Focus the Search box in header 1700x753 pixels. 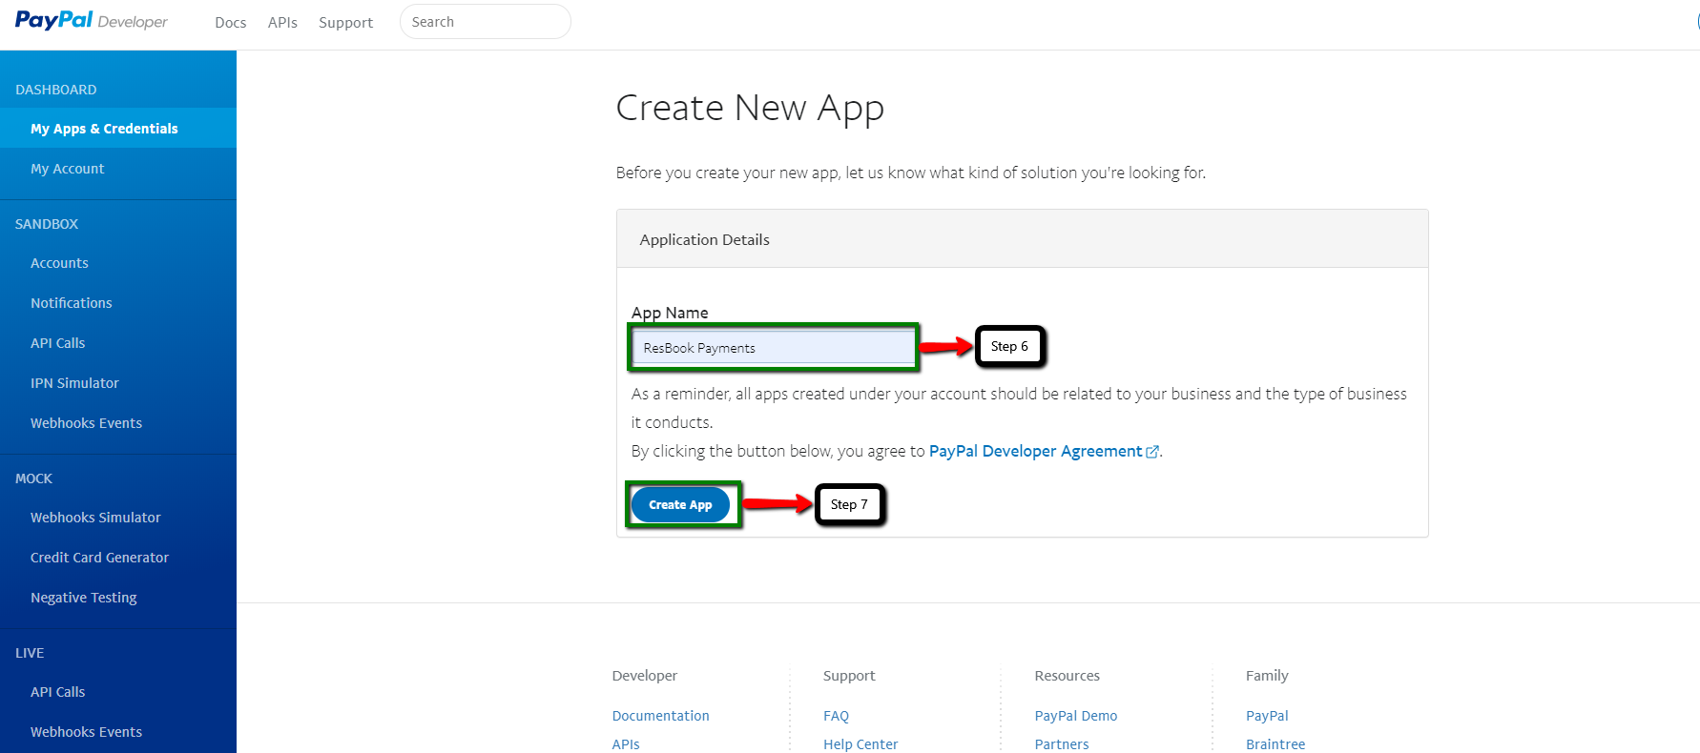point(485,21)
